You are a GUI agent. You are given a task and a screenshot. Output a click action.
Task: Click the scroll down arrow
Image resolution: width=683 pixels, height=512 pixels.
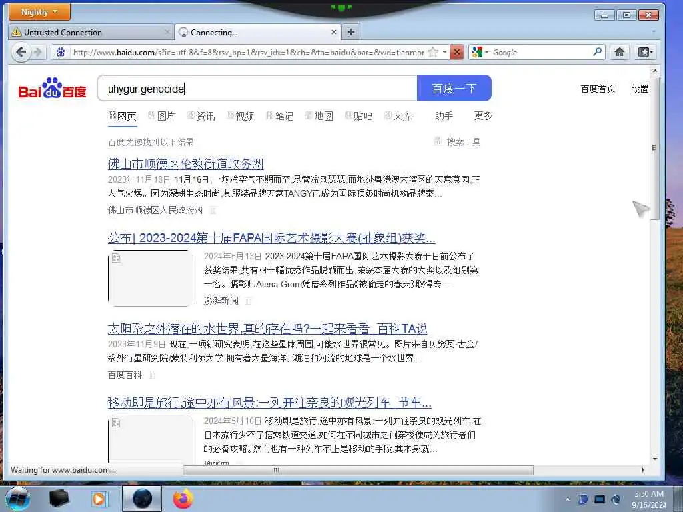click(654, 459)
